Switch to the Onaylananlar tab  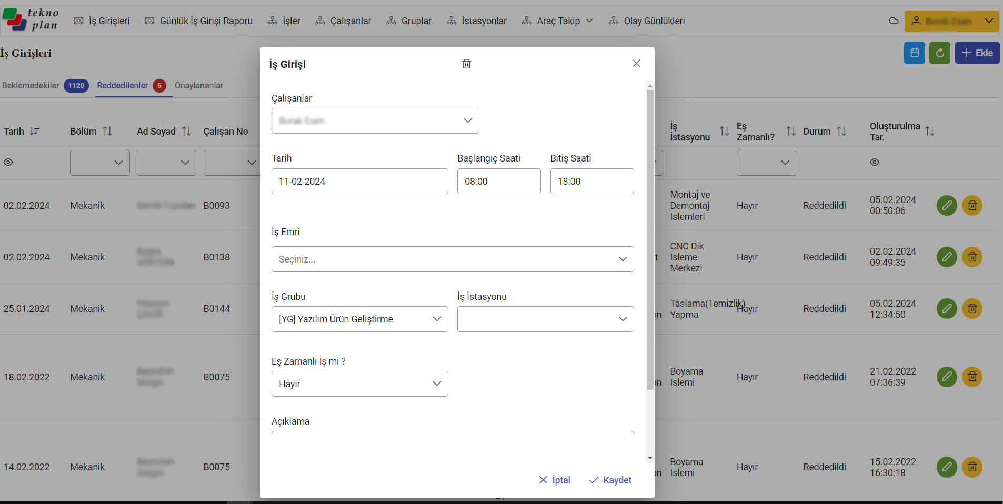tap(199, 86)
